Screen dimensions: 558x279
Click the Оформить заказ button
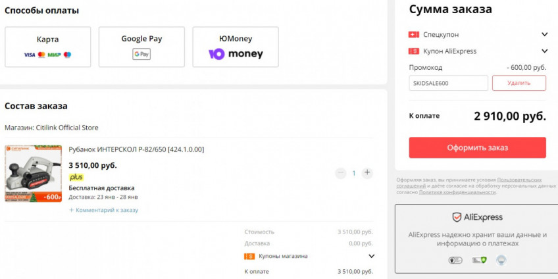pos(477,147)
